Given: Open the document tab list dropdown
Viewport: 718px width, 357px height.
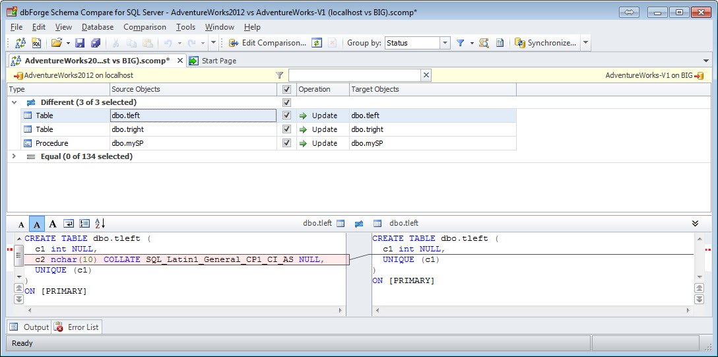Looking at the screenshot, I should [705, 61].
